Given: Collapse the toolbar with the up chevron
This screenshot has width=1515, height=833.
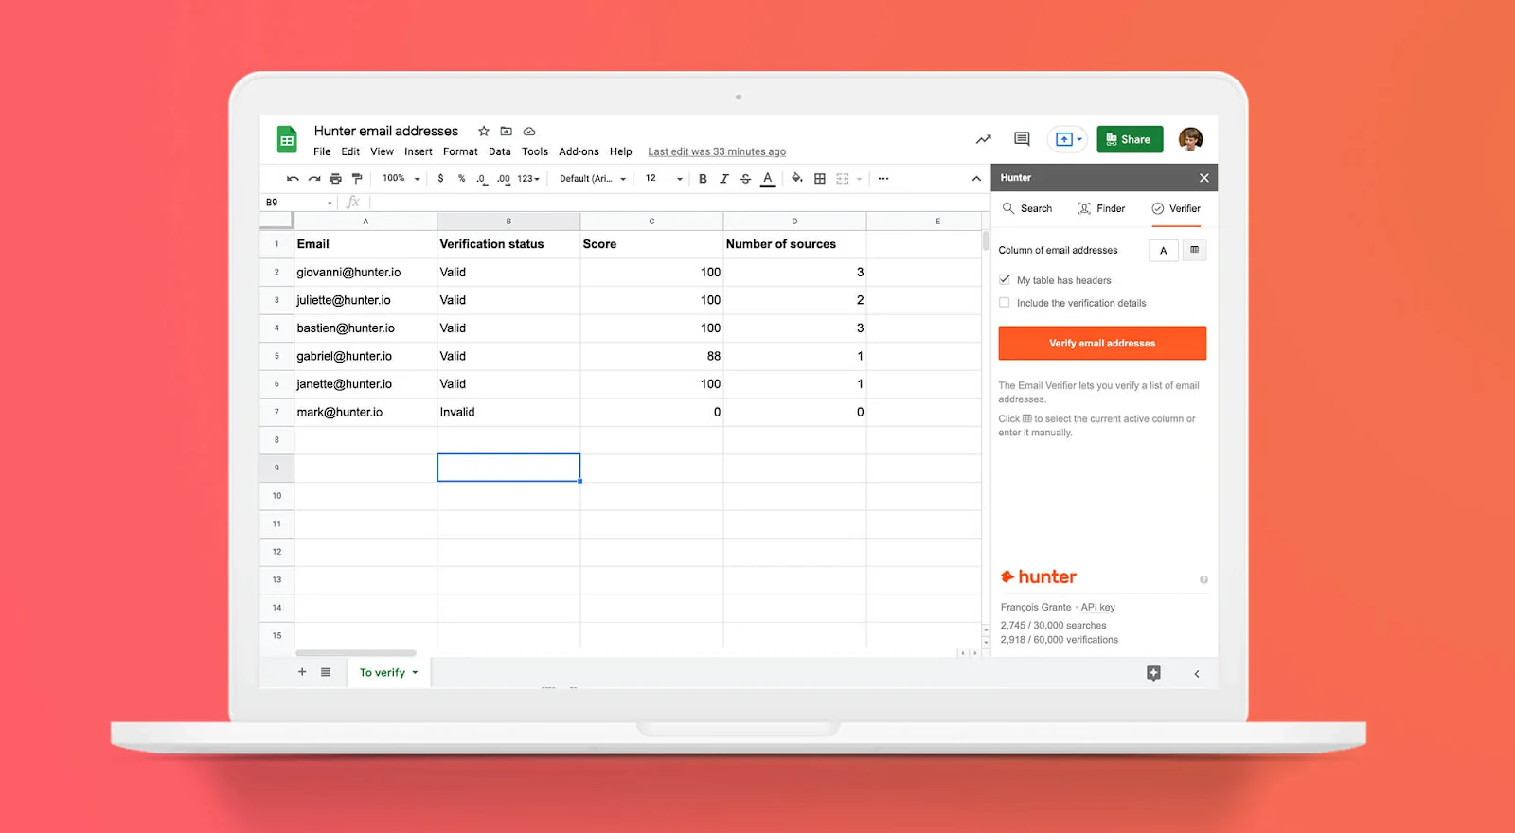Looking at the screenshot, I should tap(976, 178).
